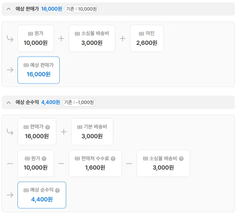
Task: Click money icon in the blue 예상 판매가 card
Action: click(26, 65)
